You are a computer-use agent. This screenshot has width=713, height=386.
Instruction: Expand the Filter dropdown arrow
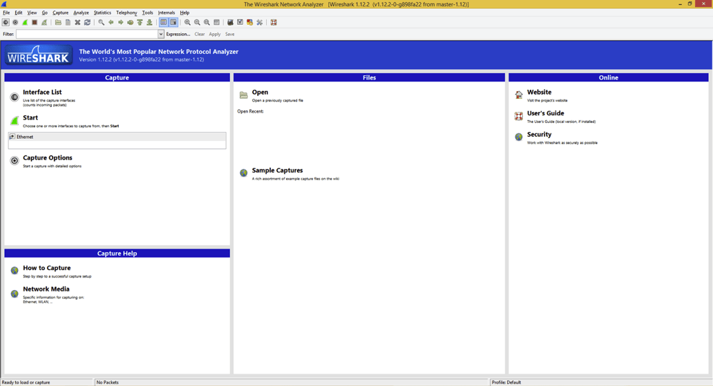click(161, 34)
